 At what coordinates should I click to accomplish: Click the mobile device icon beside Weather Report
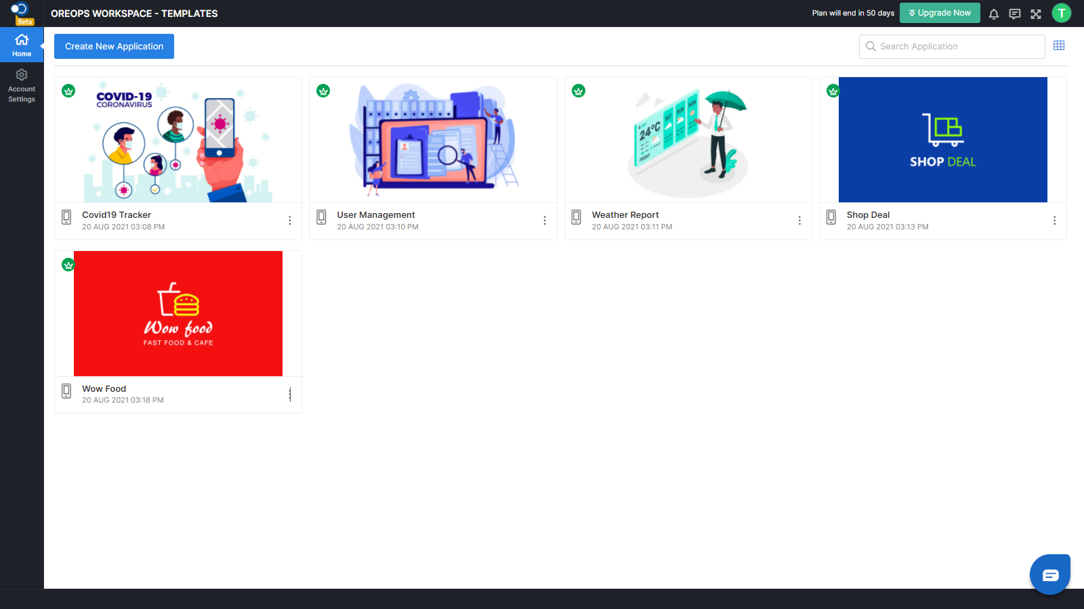(x=576, y=217)
